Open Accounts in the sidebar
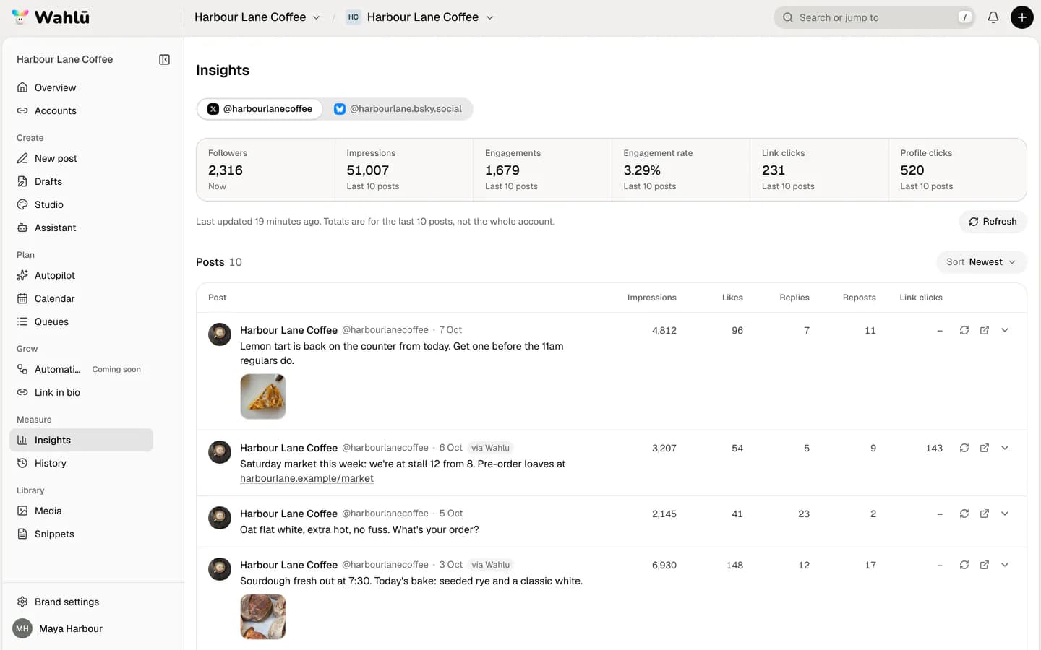The width and height of the screenshot is (1041, 650). click(x=81, y=110)
